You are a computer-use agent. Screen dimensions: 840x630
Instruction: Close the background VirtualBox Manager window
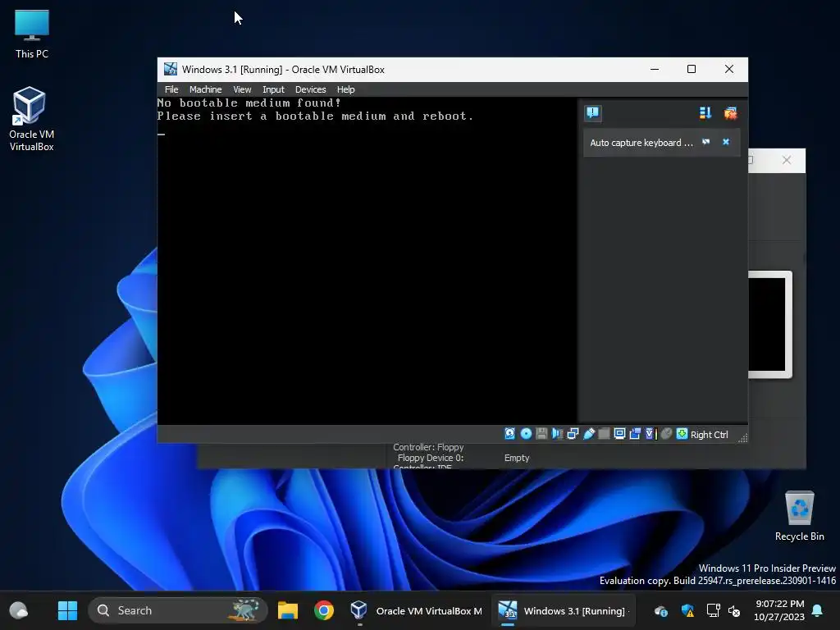pos(787,160)
